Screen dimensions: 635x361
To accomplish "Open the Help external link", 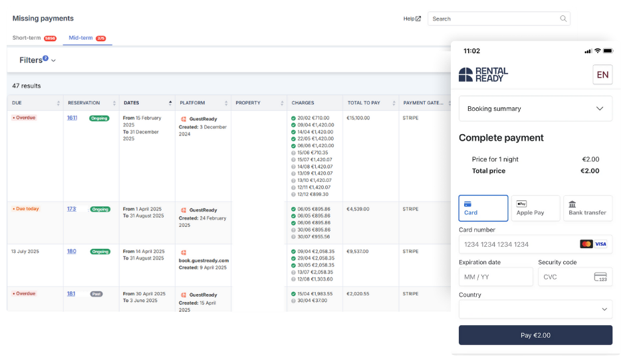I will click(412, 19).
